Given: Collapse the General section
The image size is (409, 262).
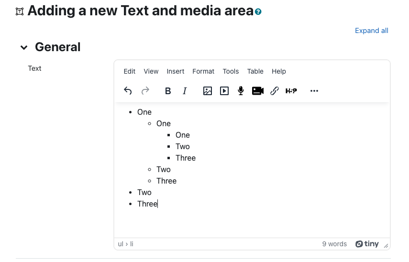Looking at the screenshot, I should click(24, 47).
